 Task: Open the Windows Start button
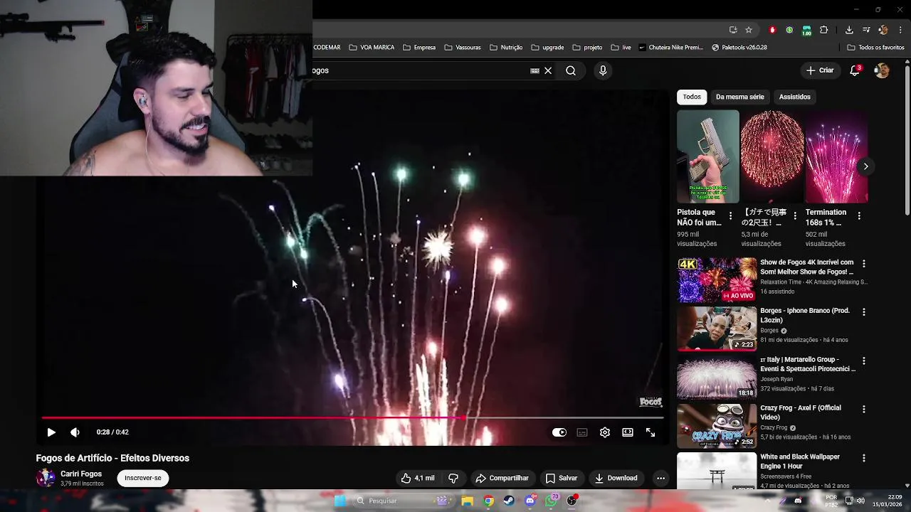pos(340,501)
